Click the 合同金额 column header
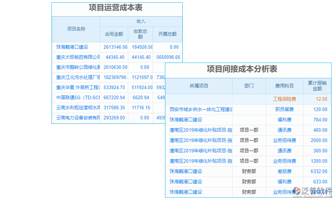The image size is (336, 202). [114, 34]
